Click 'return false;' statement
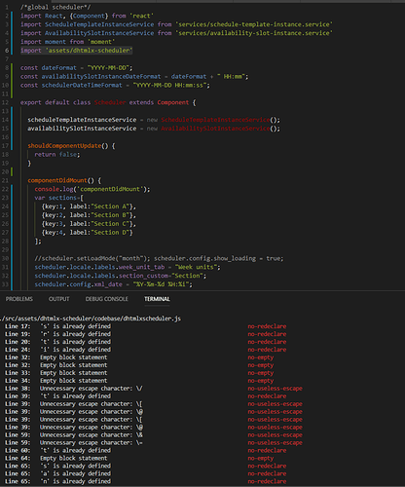Image resolution: width=405 pixels, height=487 pixels. coord(57,154)
